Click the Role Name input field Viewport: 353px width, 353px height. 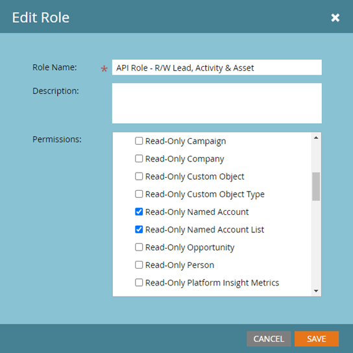217,67
